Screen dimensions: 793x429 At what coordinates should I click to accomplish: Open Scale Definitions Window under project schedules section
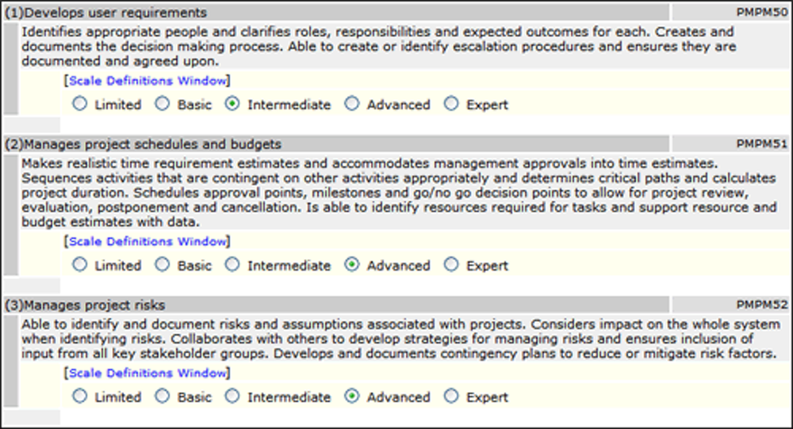pos(147,241)
